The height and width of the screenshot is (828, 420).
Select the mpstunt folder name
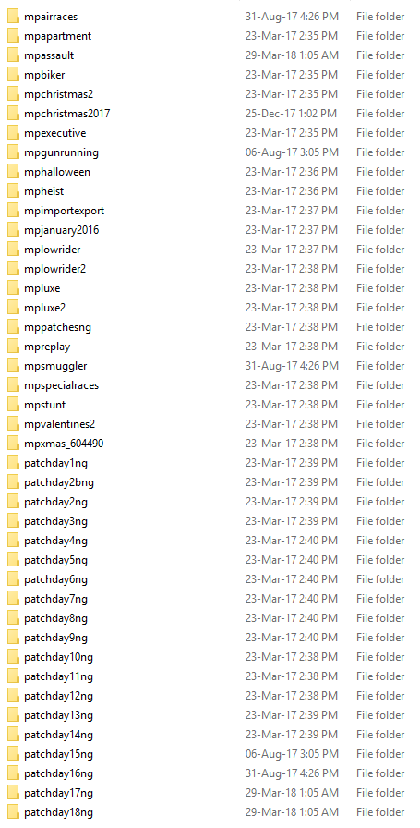pos(45,405)
